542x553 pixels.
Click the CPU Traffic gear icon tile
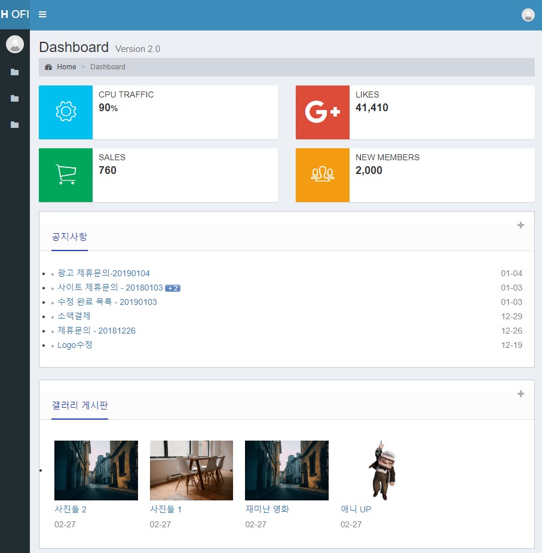(66, 112)
